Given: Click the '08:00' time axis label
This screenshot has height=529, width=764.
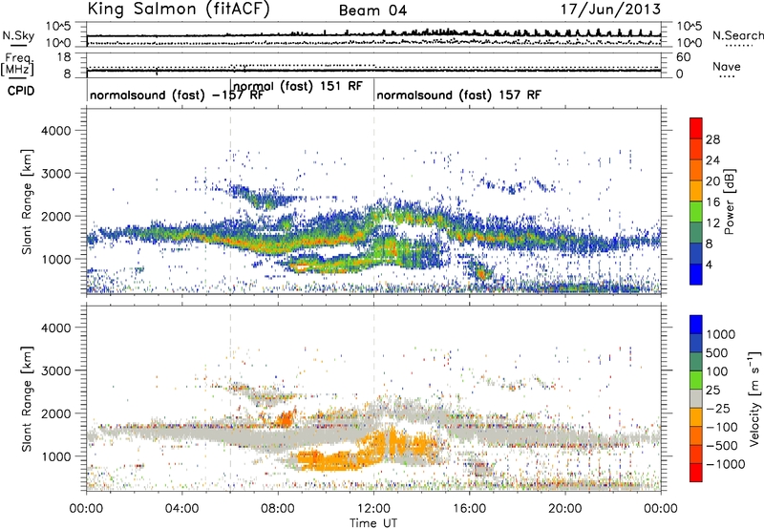Looking at the screenshot, I should click(x=278, y=509).
